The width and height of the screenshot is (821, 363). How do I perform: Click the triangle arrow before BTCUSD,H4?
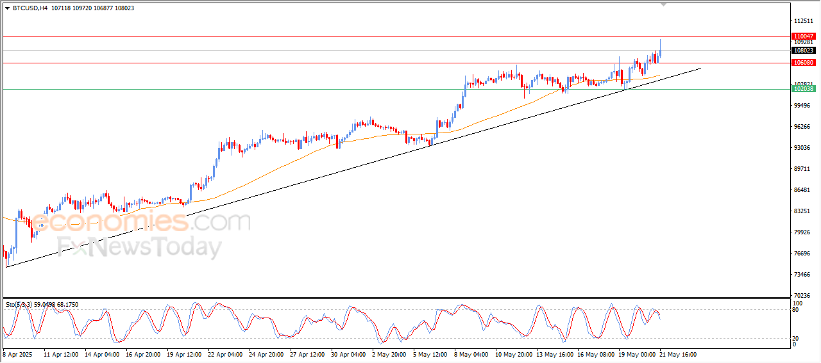pyautogui.click(x=7, y=8)
